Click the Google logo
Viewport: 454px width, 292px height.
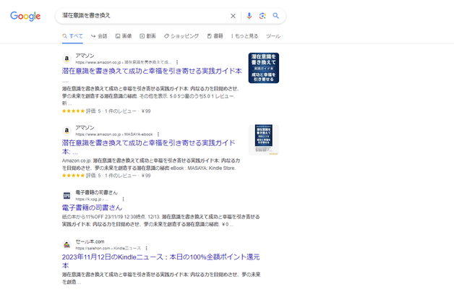pos(25,16)
